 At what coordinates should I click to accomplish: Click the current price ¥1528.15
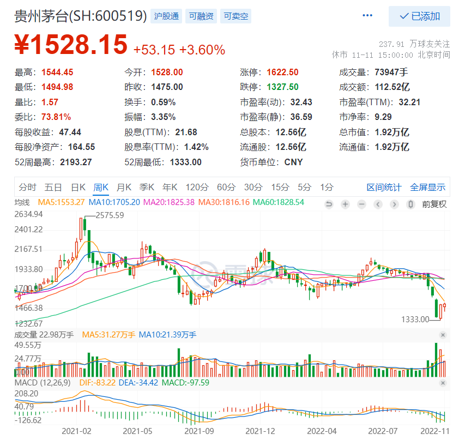71,45
